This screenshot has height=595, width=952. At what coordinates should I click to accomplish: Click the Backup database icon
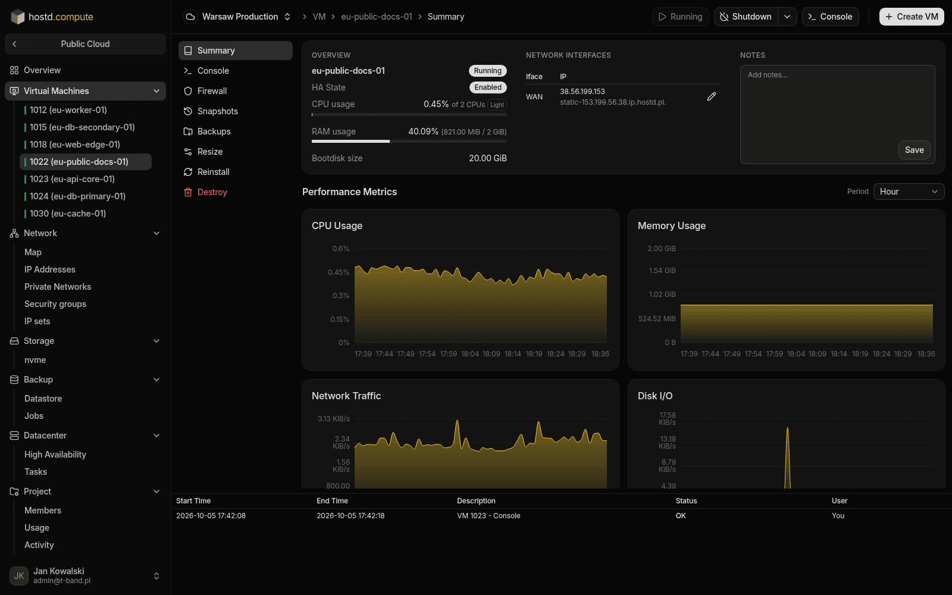point(14,380)
